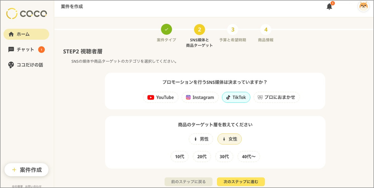Click the coco logo in the sidebar
The image size is (374, 188).
(x=26, y=13)
